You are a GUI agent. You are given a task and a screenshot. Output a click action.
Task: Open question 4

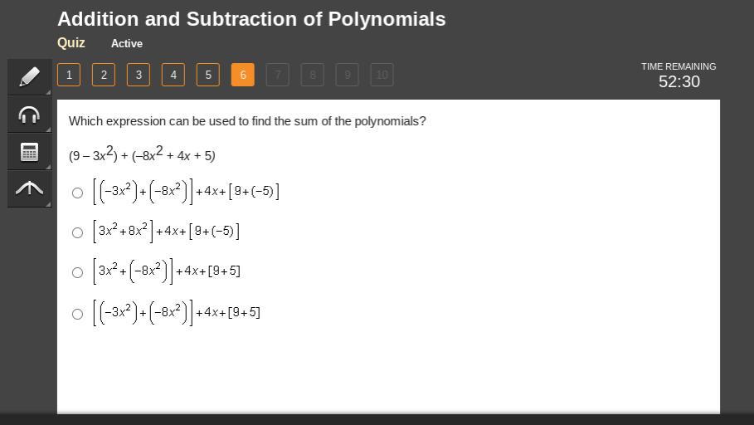point(173,75)
